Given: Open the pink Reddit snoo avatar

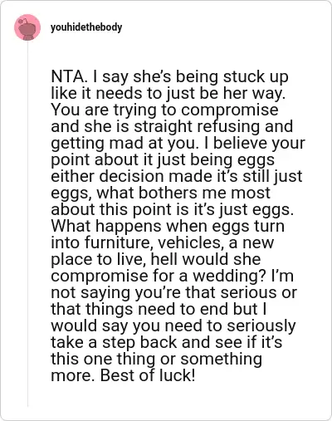Looking at the screenshot, I should pyautogui.click(x=27, y=27).
